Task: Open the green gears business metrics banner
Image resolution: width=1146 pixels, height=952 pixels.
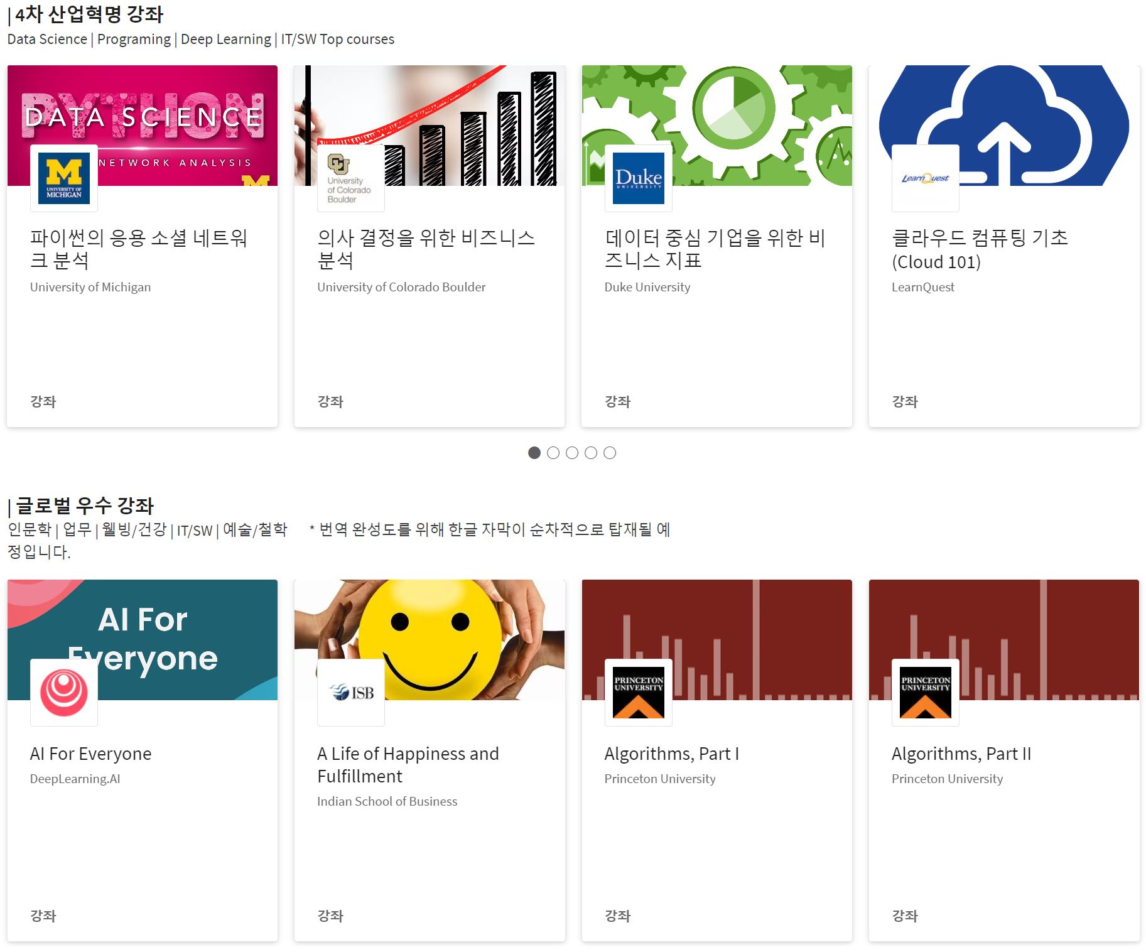Action: coord(717,126)
